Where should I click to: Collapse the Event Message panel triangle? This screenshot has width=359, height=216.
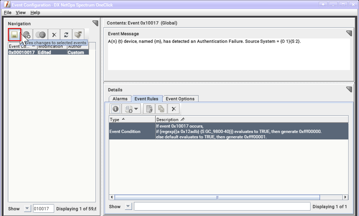[x=349, y=33]
